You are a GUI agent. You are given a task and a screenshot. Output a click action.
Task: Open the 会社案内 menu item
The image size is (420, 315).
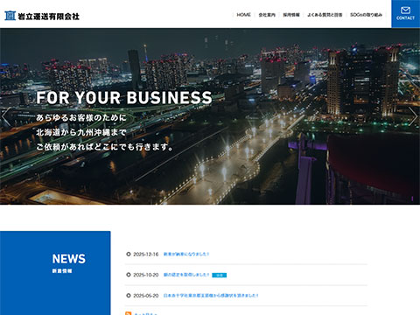267,15
